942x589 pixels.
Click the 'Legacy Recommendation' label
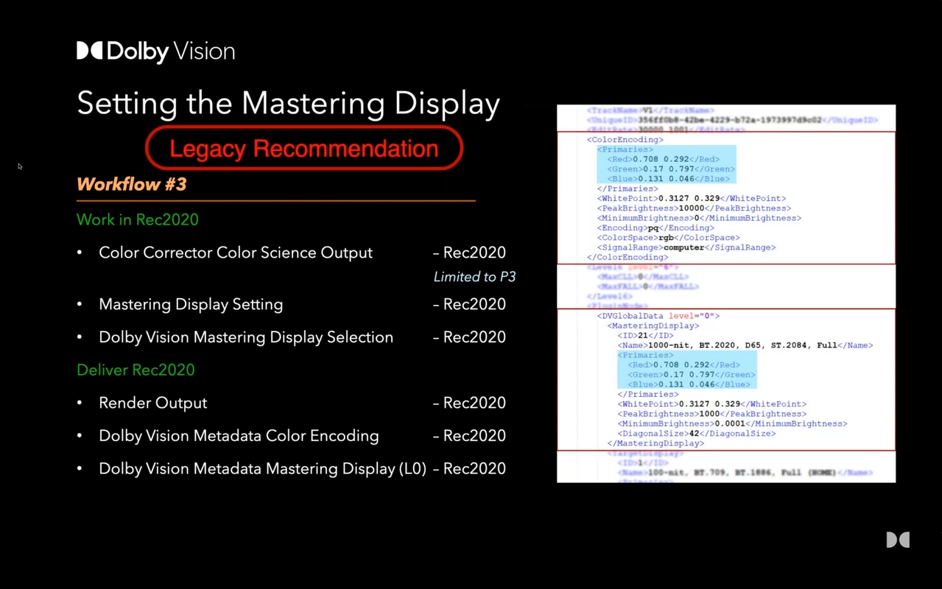tap(303, 148)
